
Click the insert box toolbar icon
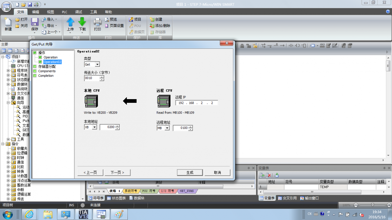[303, 46]
